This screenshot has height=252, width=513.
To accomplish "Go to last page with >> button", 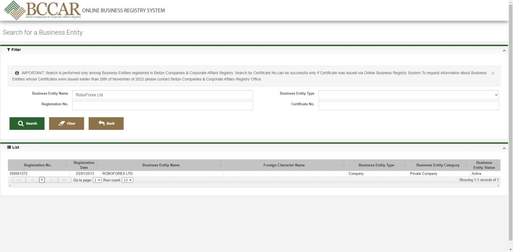I will pos(65,180).
